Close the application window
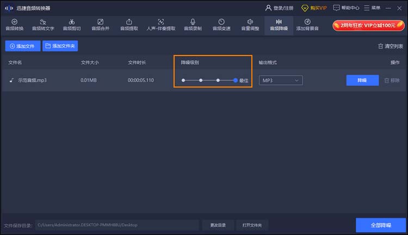This screenshot has width=408, height=235. [399, 8]
